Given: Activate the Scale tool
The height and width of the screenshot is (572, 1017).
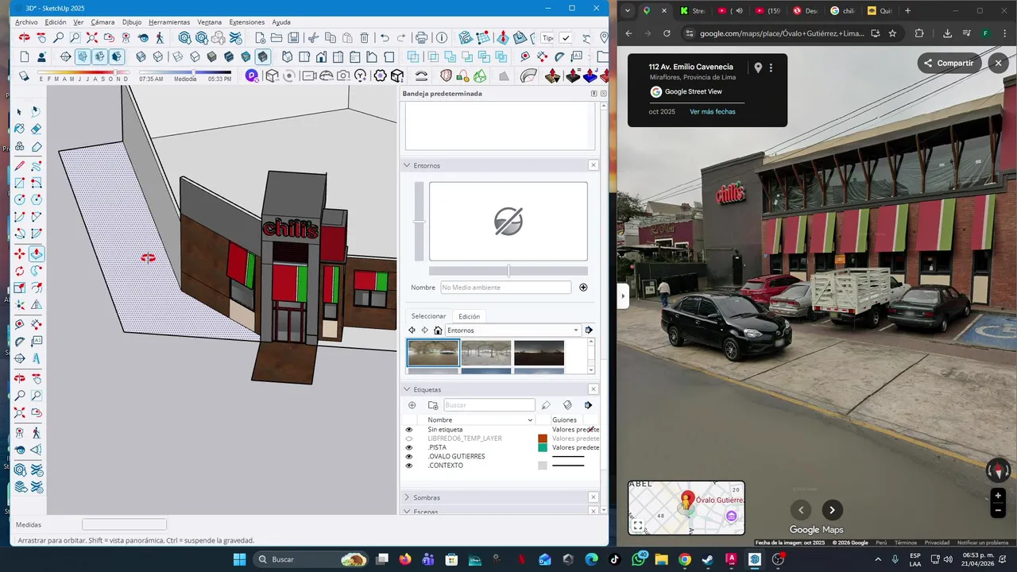Looking at the screenshot, I should pyautogui.click(x=20, y=288).
